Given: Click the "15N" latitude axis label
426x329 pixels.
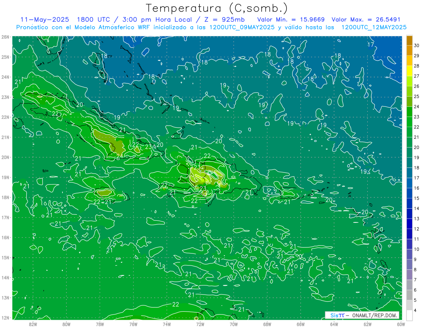Looking at the screenshot, I should [x=5, y=257].
